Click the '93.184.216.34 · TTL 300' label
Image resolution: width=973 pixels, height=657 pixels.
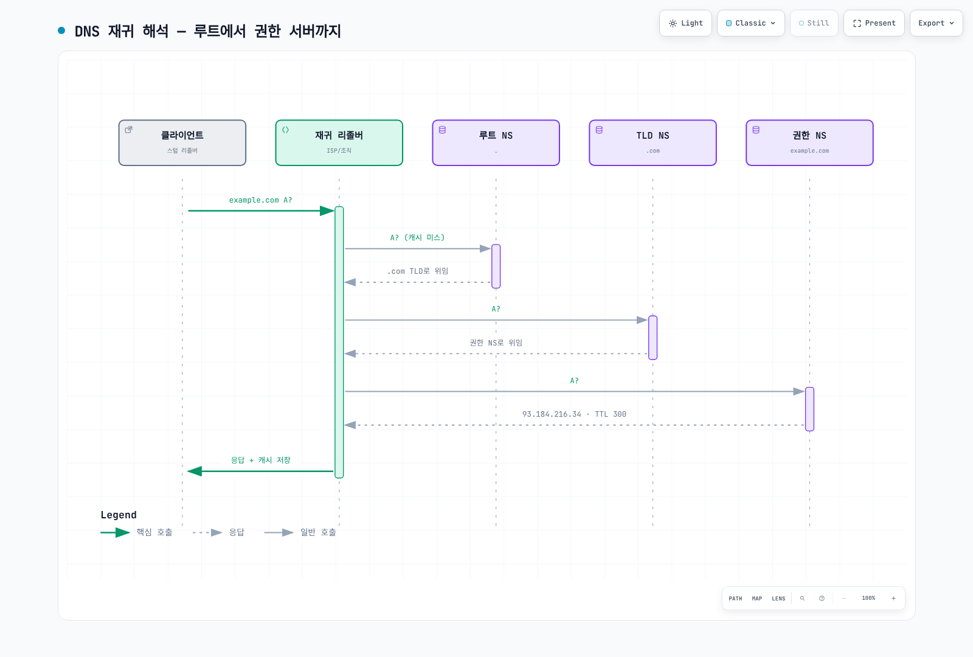(574, 414)
